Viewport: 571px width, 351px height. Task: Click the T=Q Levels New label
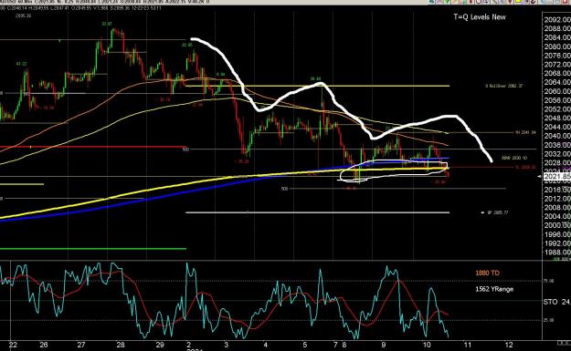coord(480,16)
